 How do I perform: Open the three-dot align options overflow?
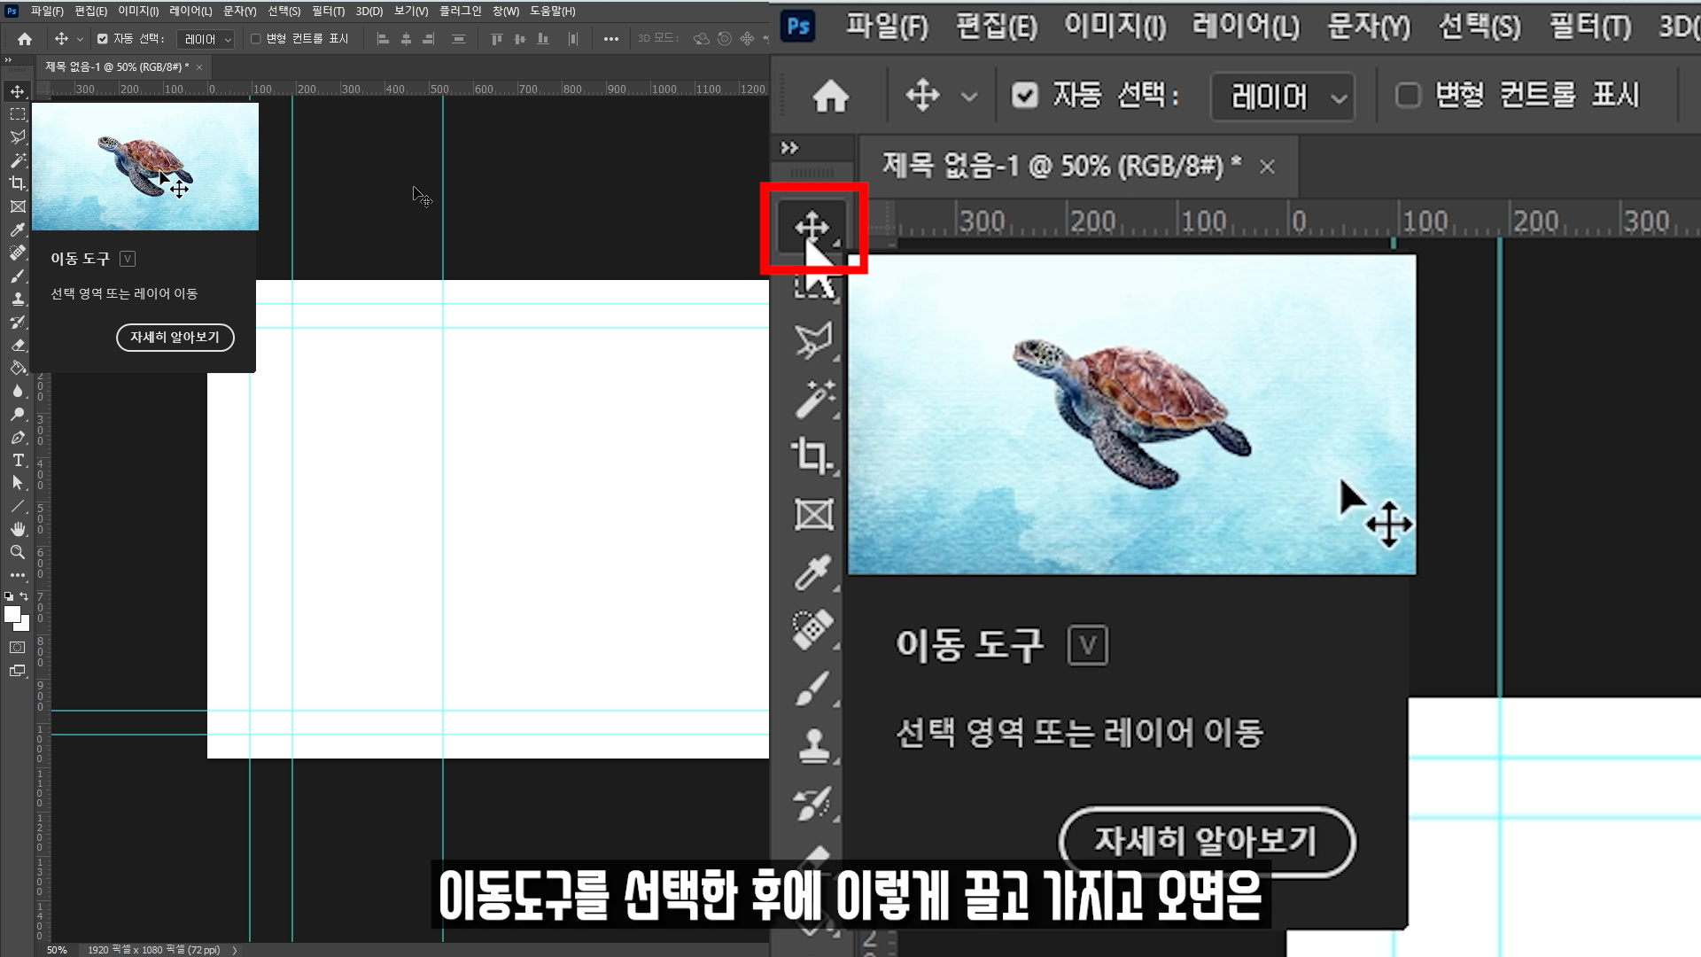click(x=610, y=39)
